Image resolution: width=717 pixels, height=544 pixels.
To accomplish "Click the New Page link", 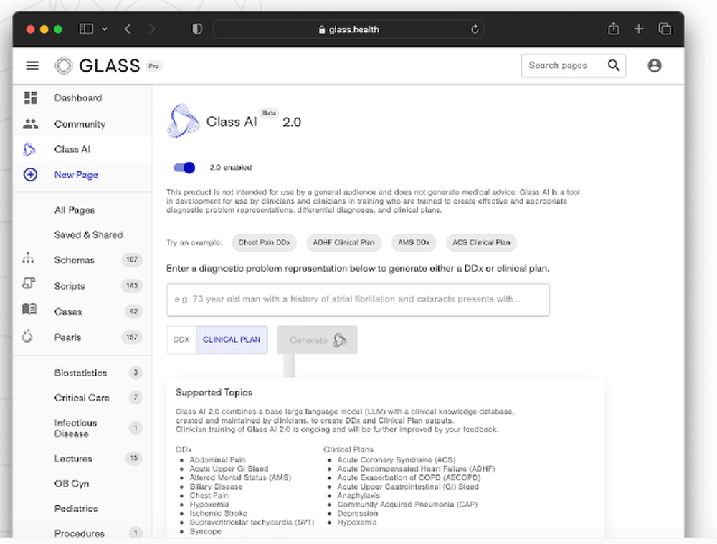I will tap(77, 175).
